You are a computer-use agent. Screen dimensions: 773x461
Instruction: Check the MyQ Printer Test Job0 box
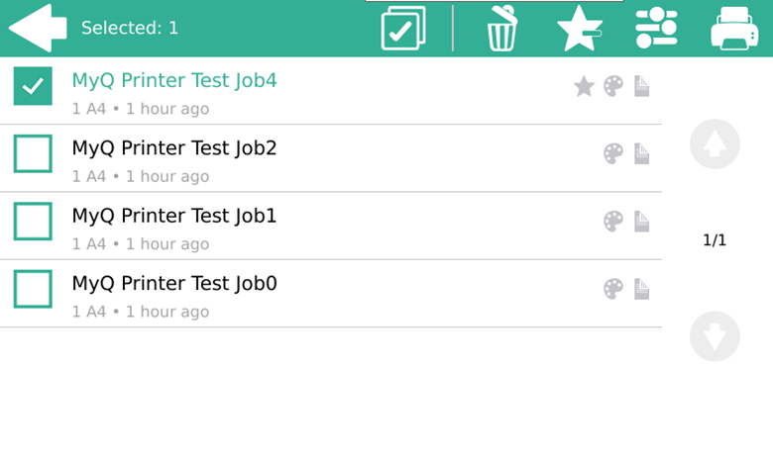[x=33, y=289]
